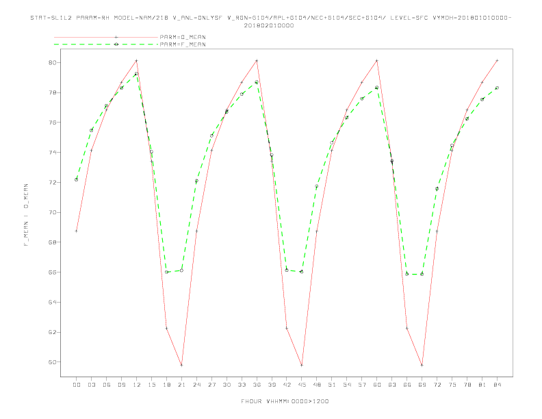The image size is (542, 419).
Task: Click the F_MEAN circle marker at hour 48
Action: pos(317,186)
